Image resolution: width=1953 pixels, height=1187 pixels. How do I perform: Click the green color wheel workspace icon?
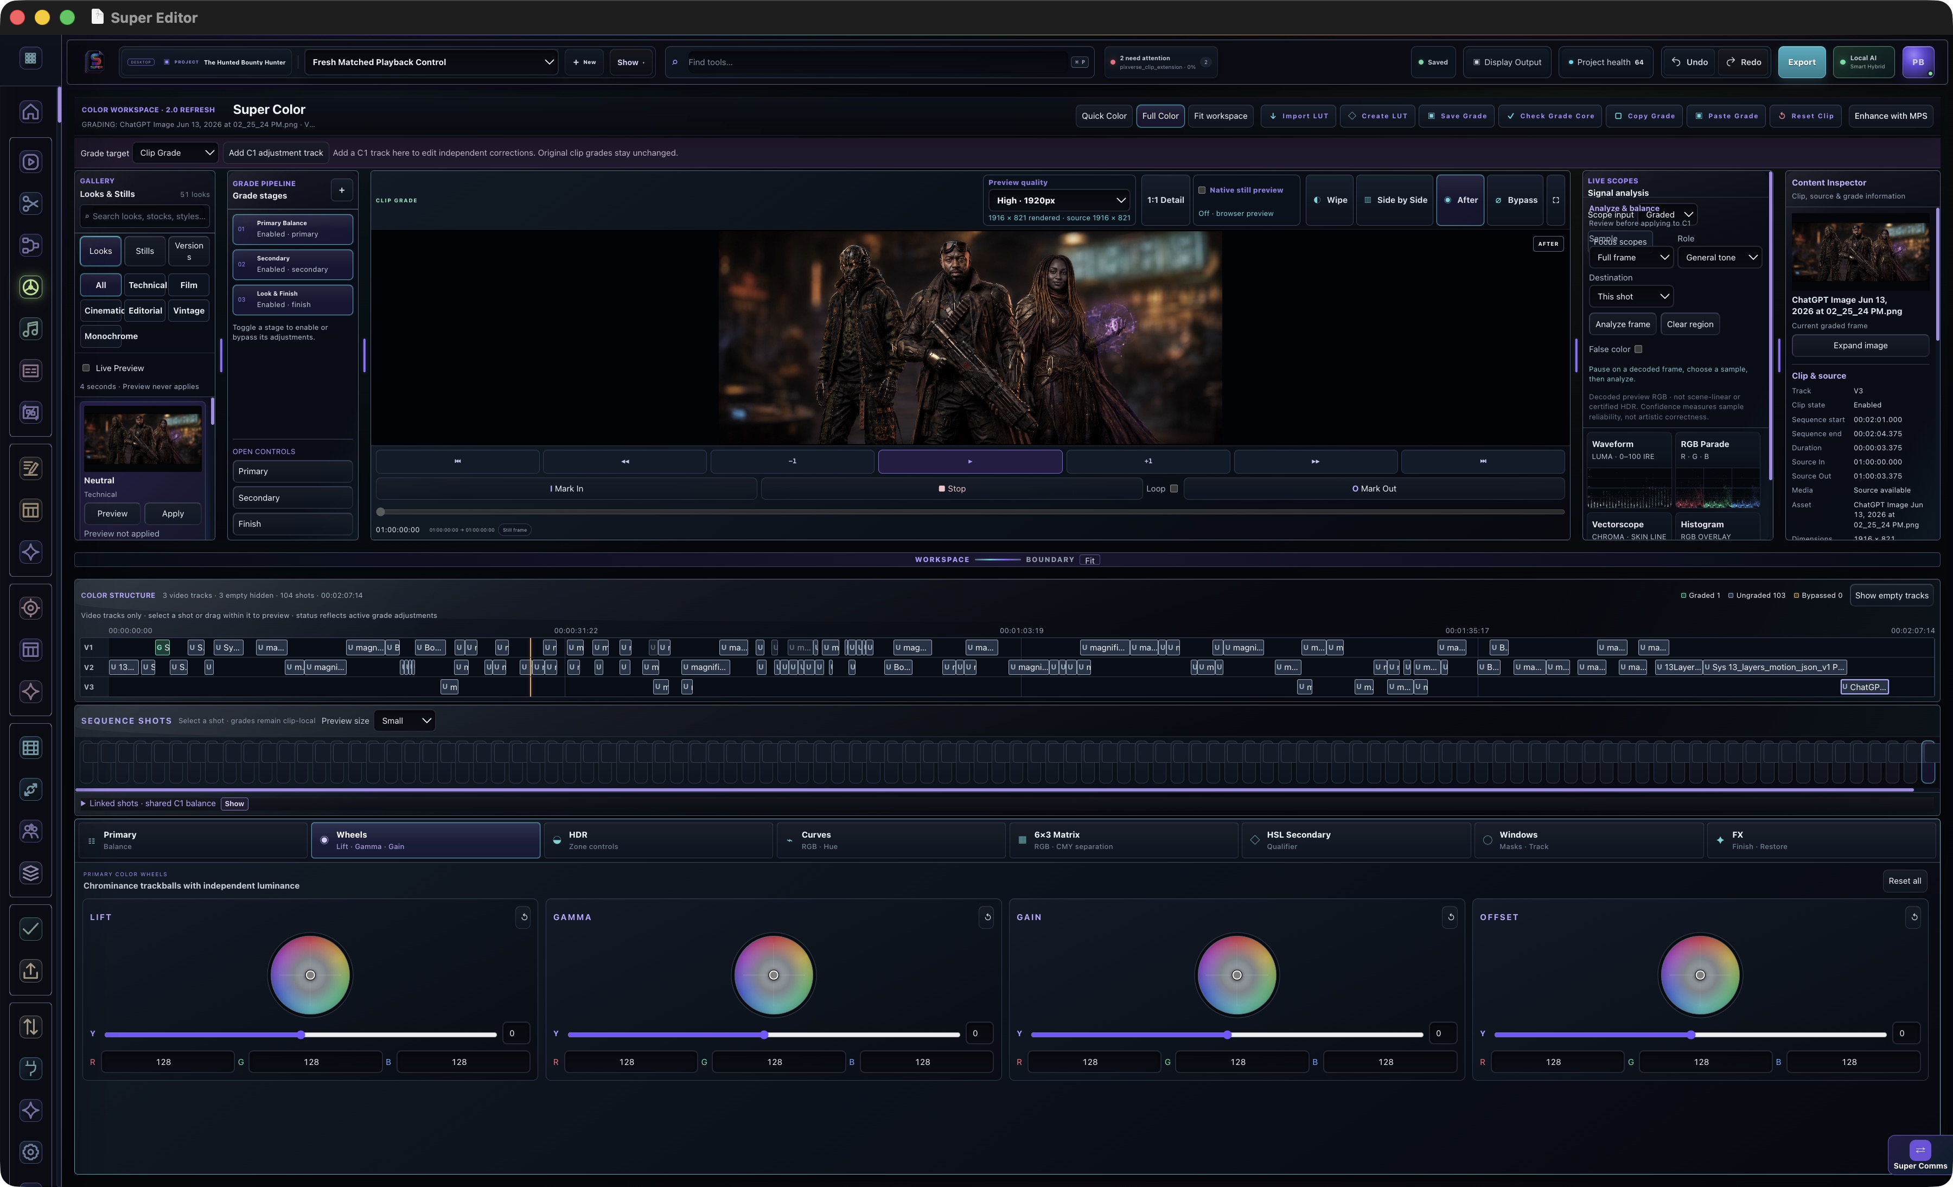click(x=30, y=288)
